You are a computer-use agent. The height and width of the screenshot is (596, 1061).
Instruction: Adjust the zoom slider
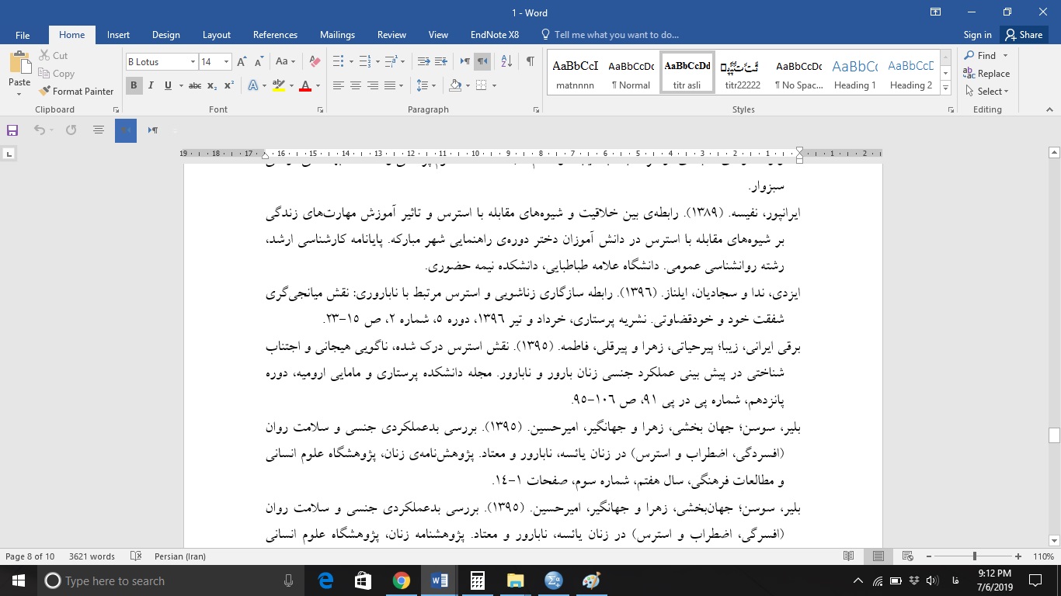[975, 556]
